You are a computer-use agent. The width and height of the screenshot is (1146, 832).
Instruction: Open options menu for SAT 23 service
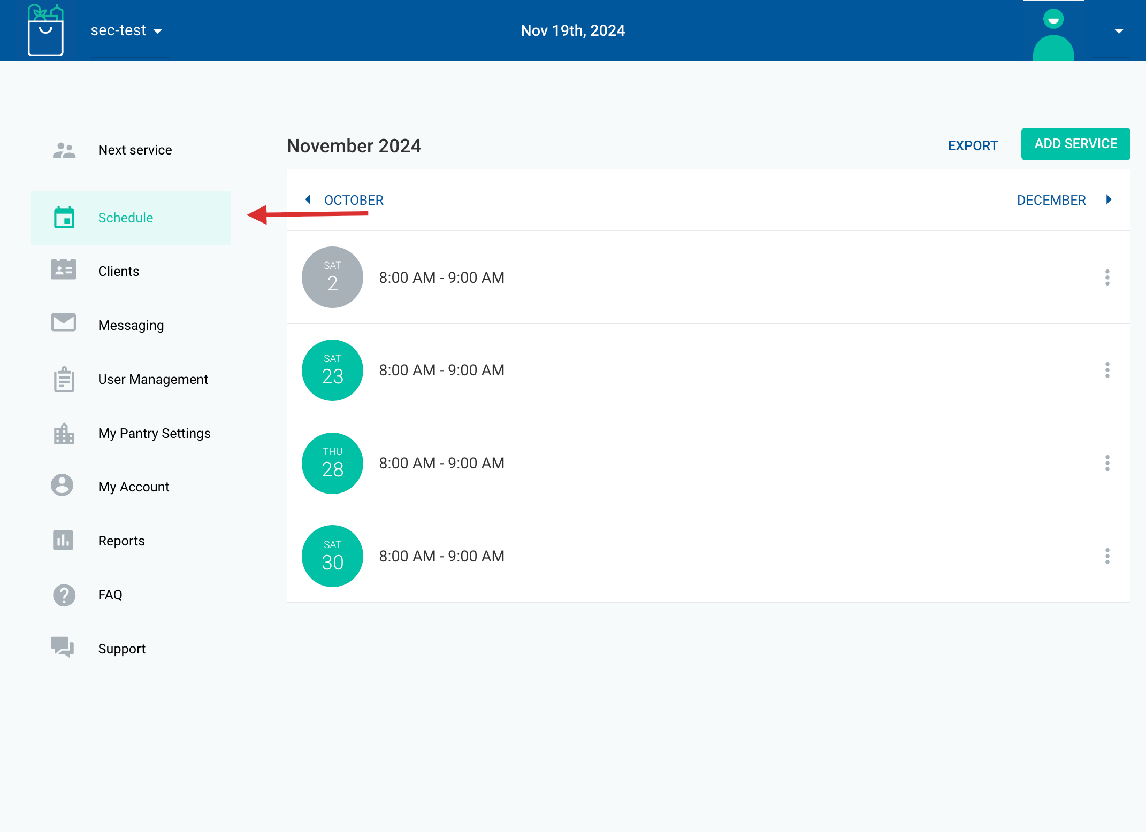click(1107, 370)
